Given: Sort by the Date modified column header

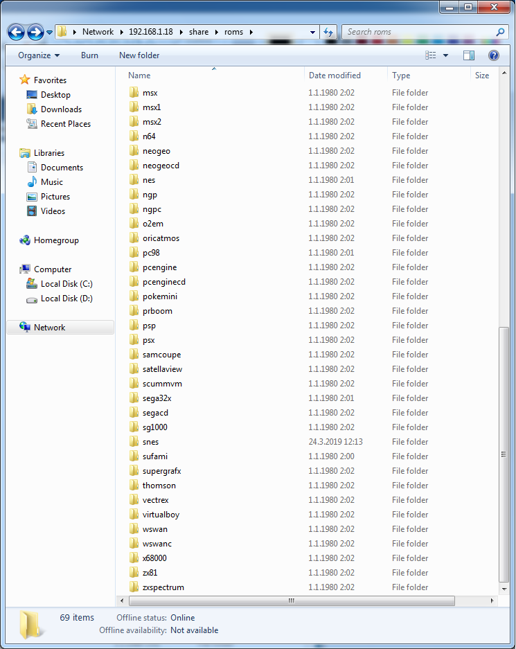Looking at the screenshot, I should (346, 75).
